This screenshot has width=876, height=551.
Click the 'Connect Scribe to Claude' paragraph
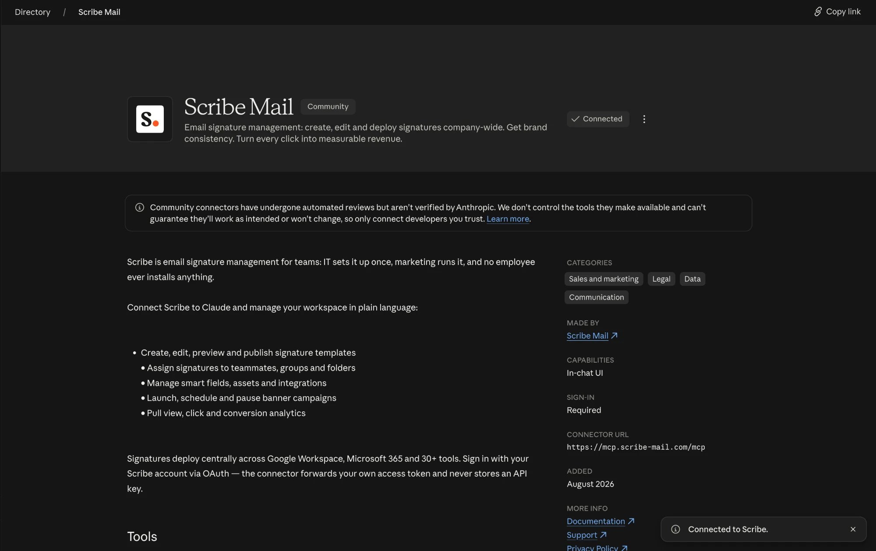(x=272, y=307)
